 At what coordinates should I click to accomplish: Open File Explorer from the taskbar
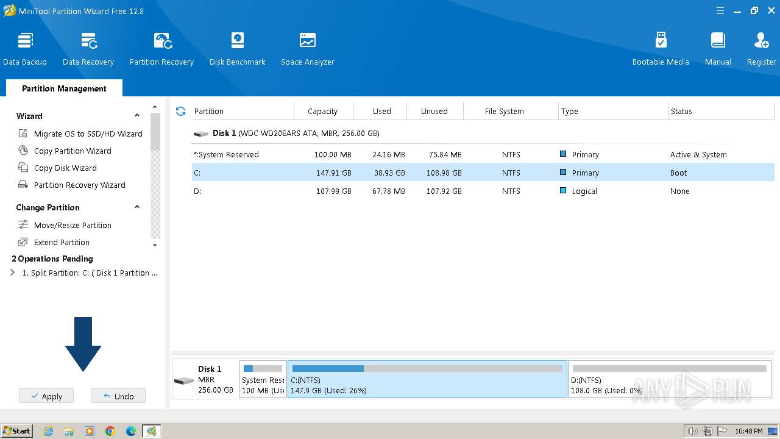click(x=69, y=431)
